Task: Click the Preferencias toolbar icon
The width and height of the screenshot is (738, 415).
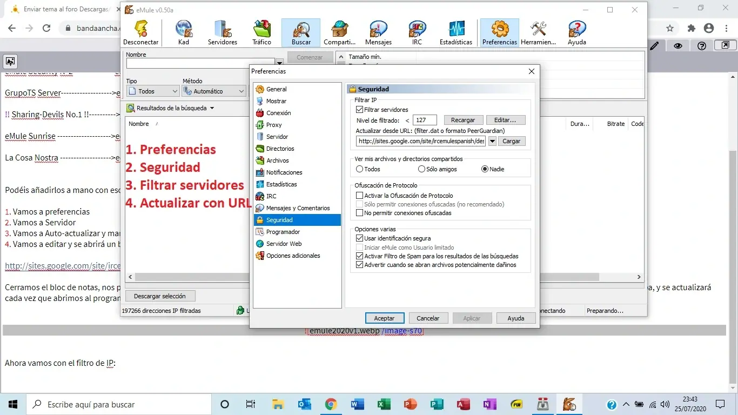Action: coord(500,32)
